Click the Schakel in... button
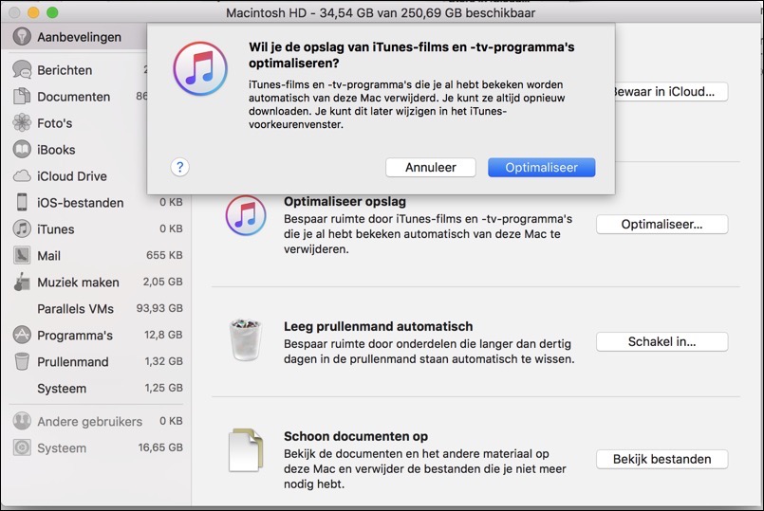 click(662, 341)
